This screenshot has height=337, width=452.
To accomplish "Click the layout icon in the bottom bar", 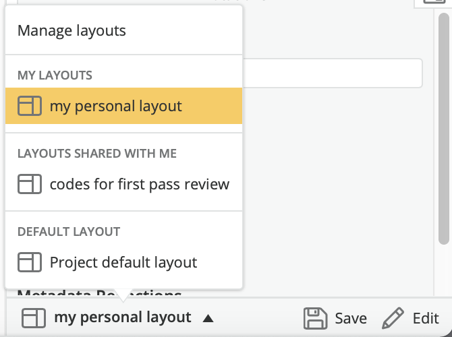I will point(34,318).
